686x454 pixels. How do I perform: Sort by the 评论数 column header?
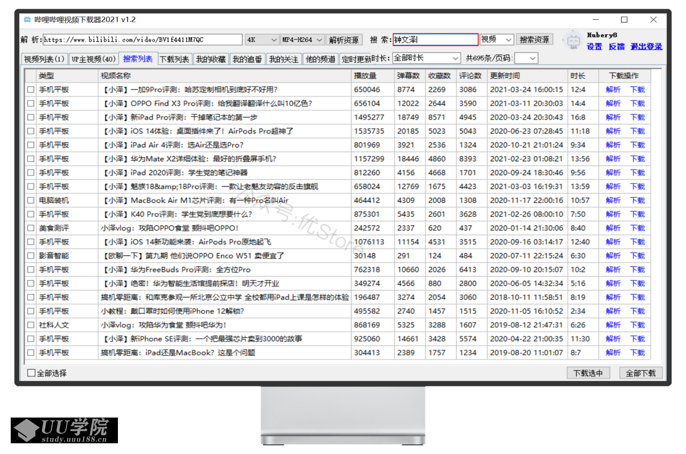tap(472, 76)
